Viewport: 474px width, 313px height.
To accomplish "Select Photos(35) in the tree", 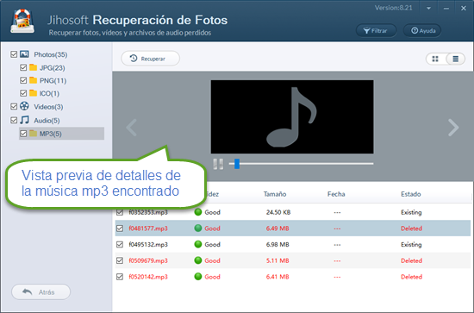I will 51,54.
